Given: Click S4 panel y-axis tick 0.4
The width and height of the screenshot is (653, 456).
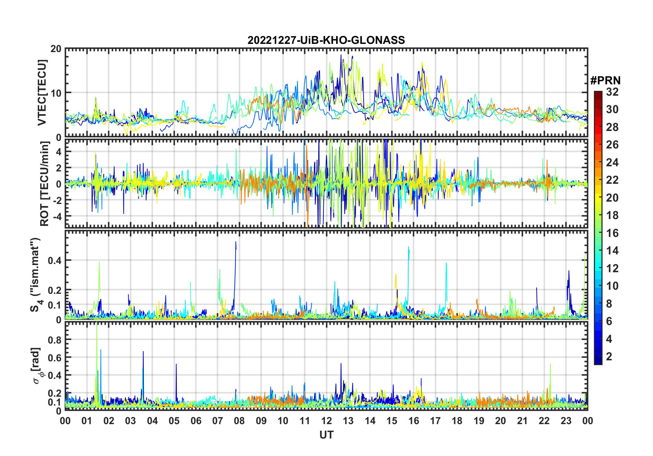Looking at the screenshot, I should point(55,260).
